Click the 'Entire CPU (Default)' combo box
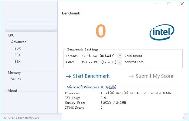The image size is (189, 121). 102,62
